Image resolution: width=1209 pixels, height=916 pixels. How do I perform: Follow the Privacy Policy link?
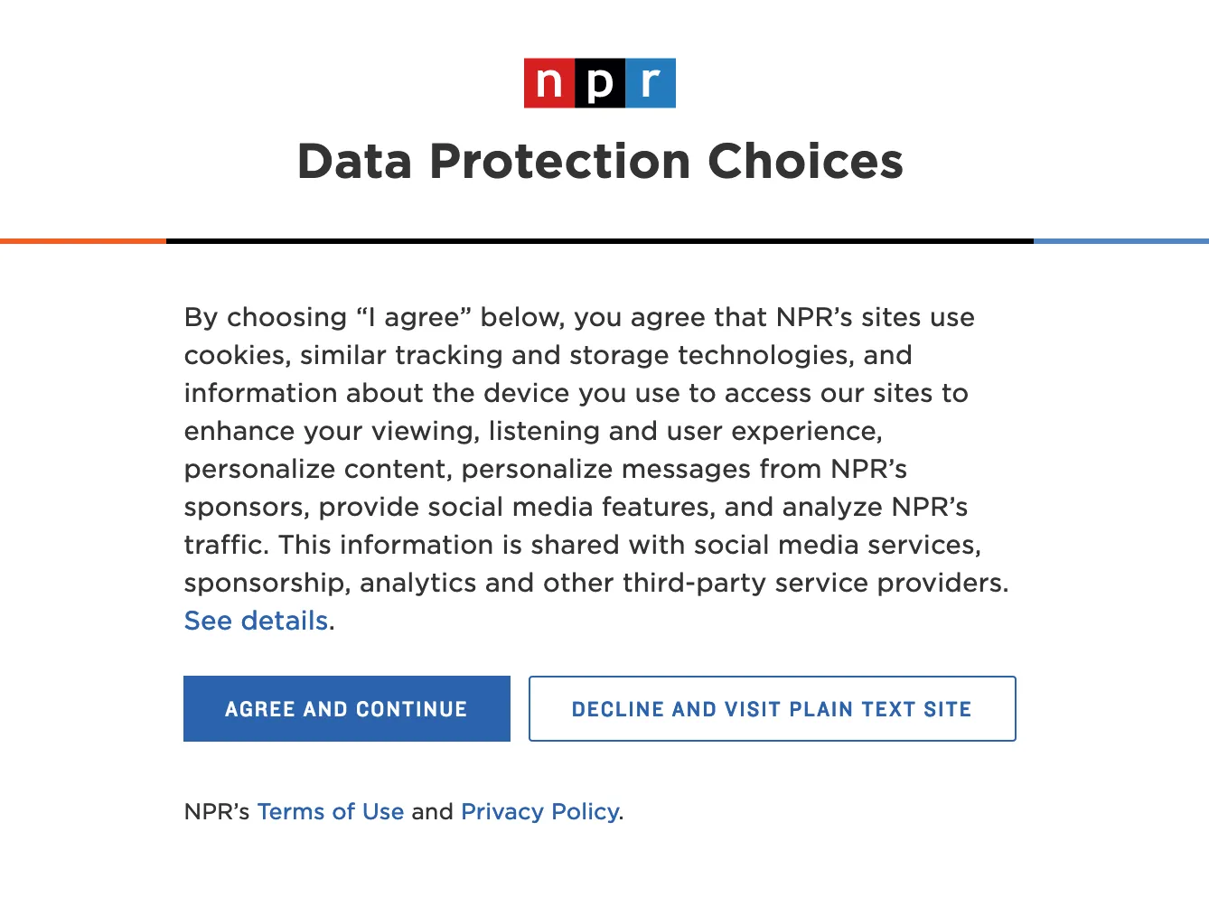539,811
